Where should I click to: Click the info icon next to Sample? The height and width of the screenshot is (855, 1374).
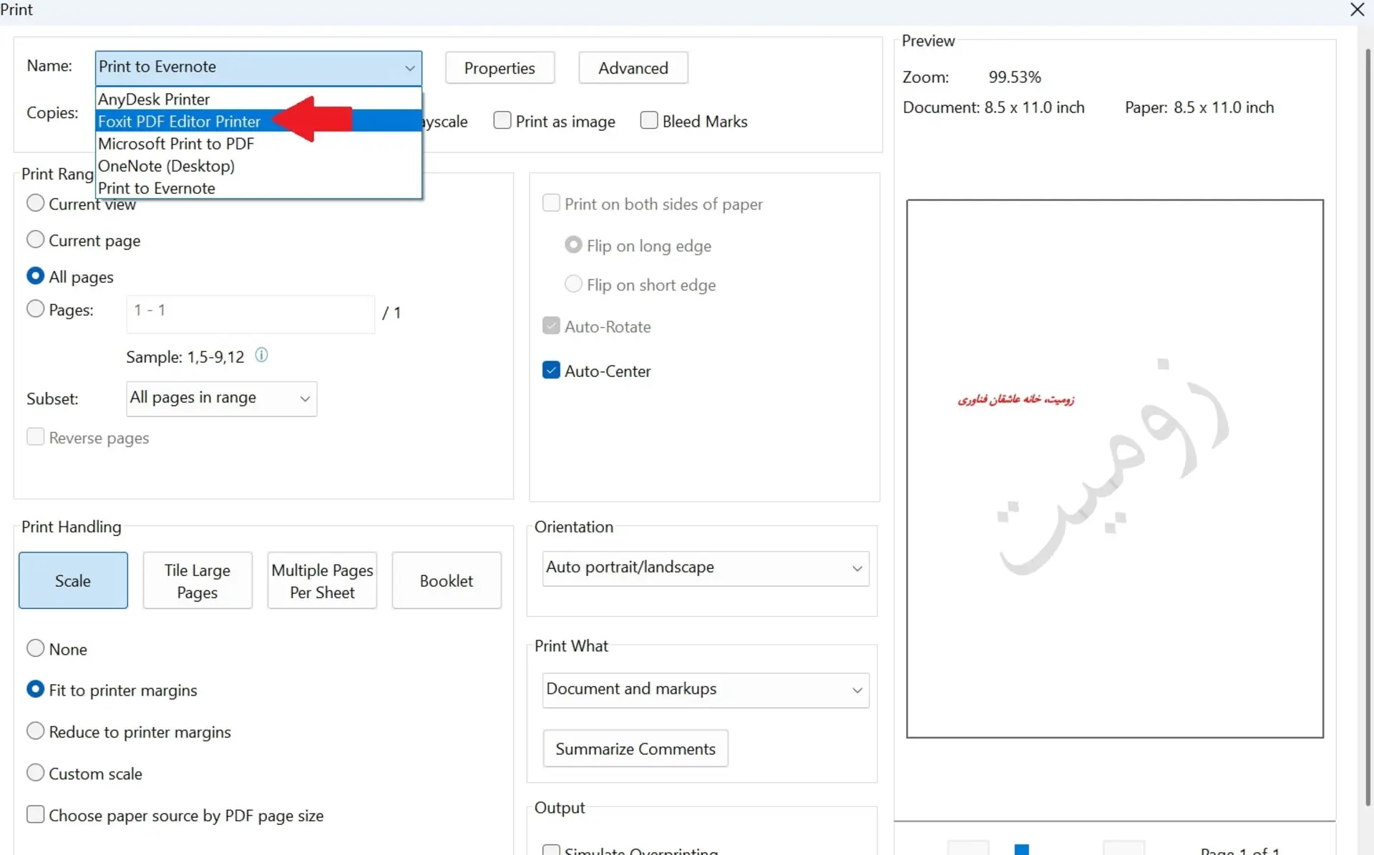coord(261,355)
